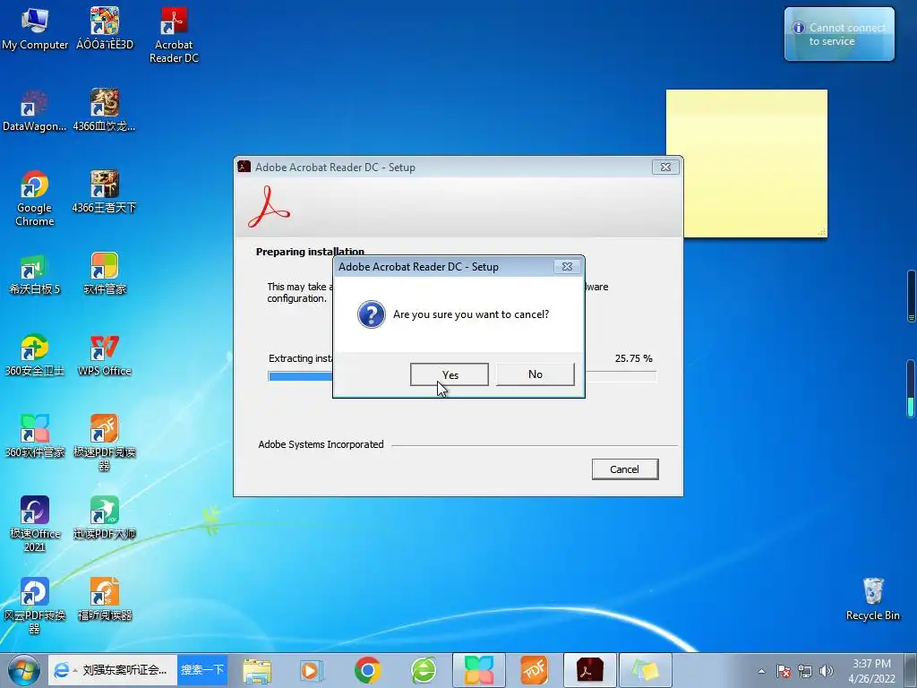The height and width of the screenshot is (688, 917).
Task: Open 360 browser from the taskbar
Action: click(424, 670)
